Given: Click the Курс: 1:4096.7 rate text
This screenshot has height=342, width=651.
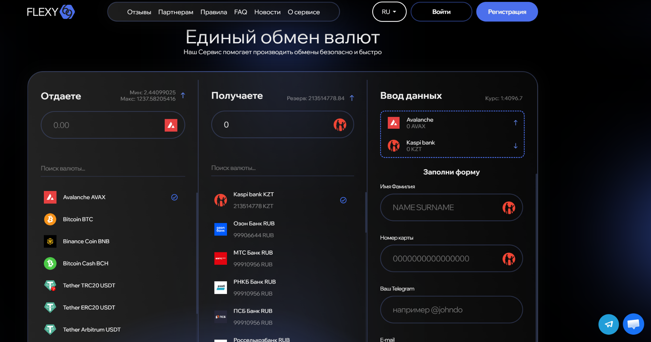Looking at the screenshot, I should tap(504, 98).
